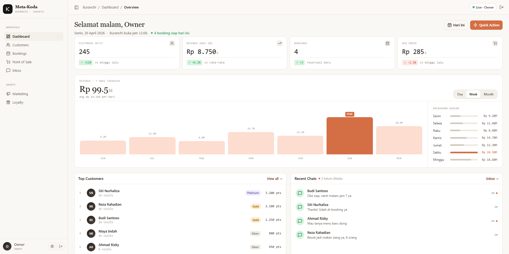Click the MIN 18.6M chart bar
Screen dimensions: 509x254
click(x=399, y=140)
